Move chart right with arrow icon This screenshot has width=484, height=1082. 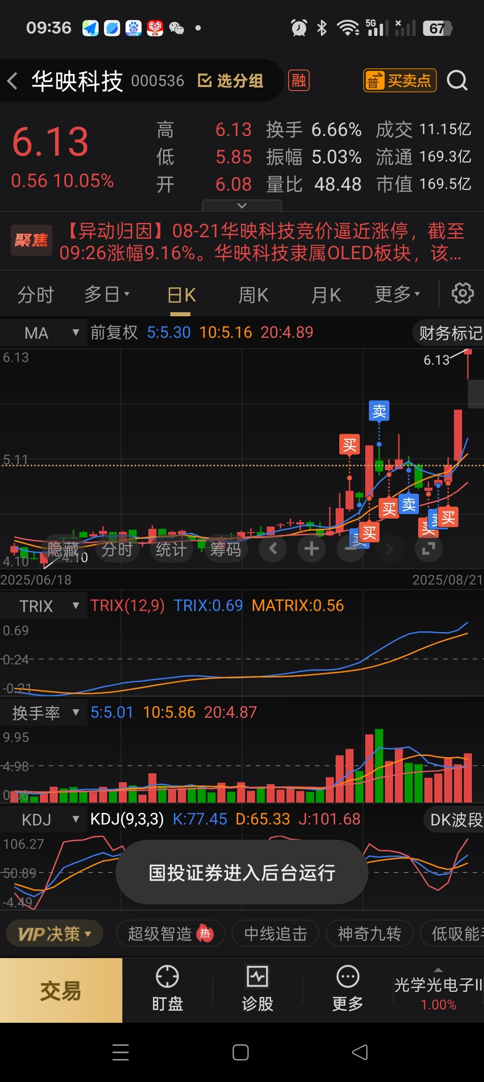coord(389,548)
